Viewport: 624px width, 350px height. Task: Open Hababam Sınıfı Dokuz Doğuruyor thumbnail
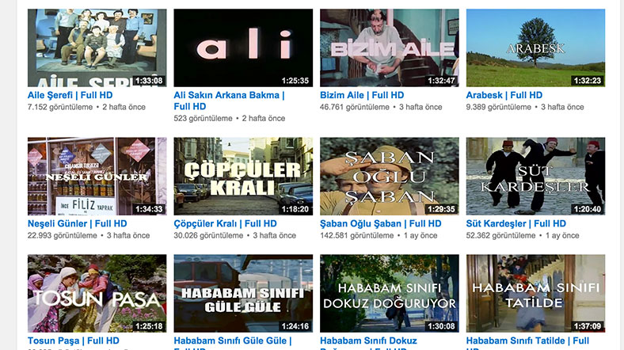pyautogui.click(x=389, y=294)
